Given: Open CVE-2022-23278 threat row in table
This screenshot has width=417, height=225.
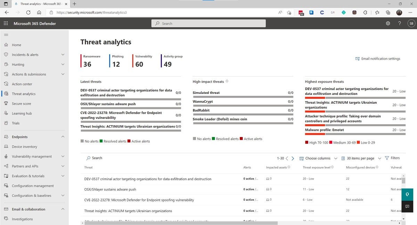Looking at the screenshot, I should point(139,200).
